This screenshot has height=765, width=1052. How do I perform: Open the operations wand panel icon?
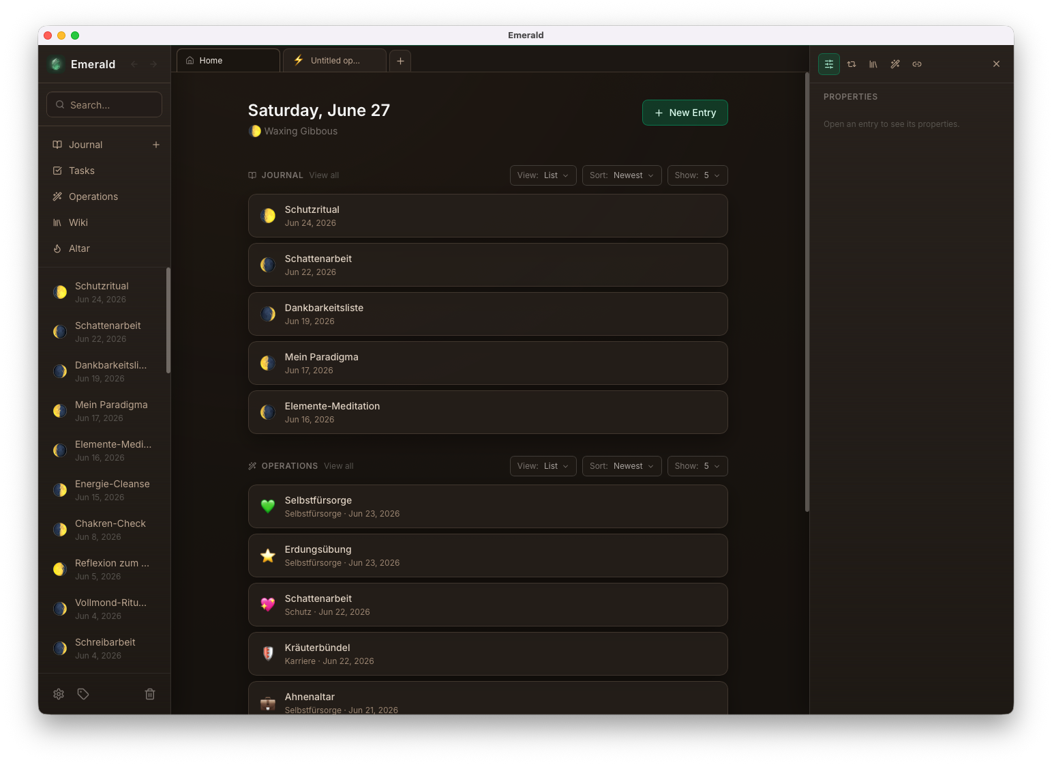(x=895, y=64)
